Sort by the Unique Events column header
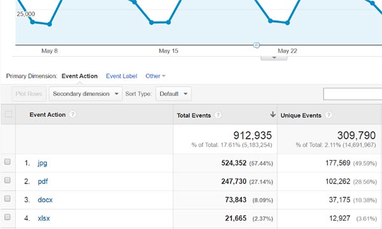This screenshot has width=382, height=229. coord(301,115)
